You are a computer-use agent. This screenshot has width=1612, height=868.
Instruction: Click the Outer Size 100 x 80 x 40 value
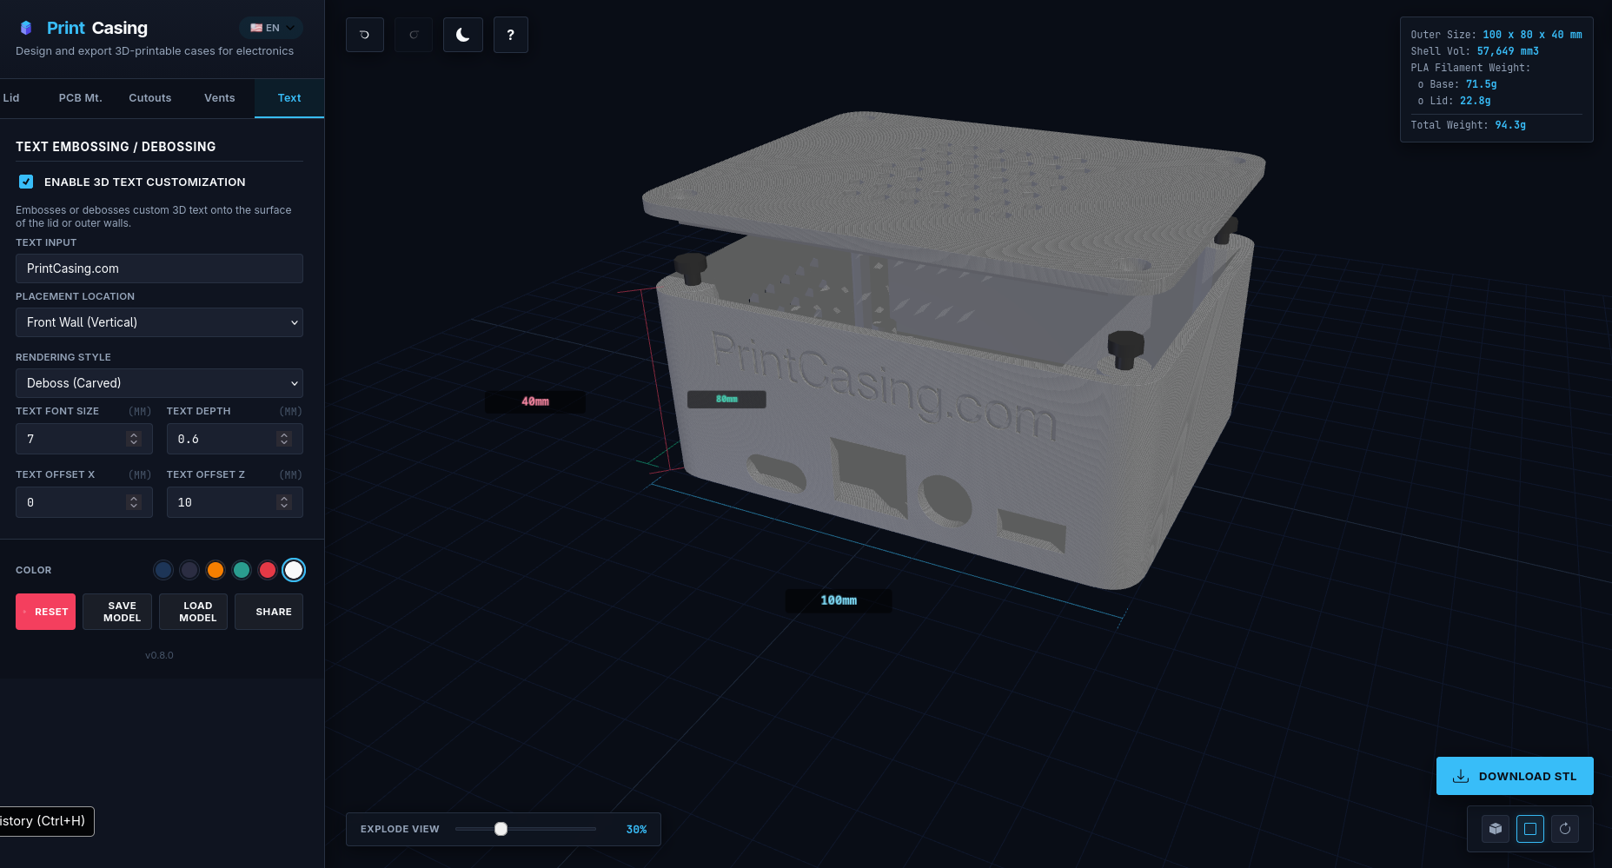(x=1532, y=35)
